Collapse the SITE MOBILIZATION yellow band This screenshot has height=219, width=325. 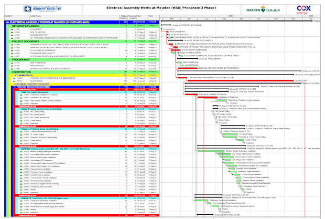point(84,75)
